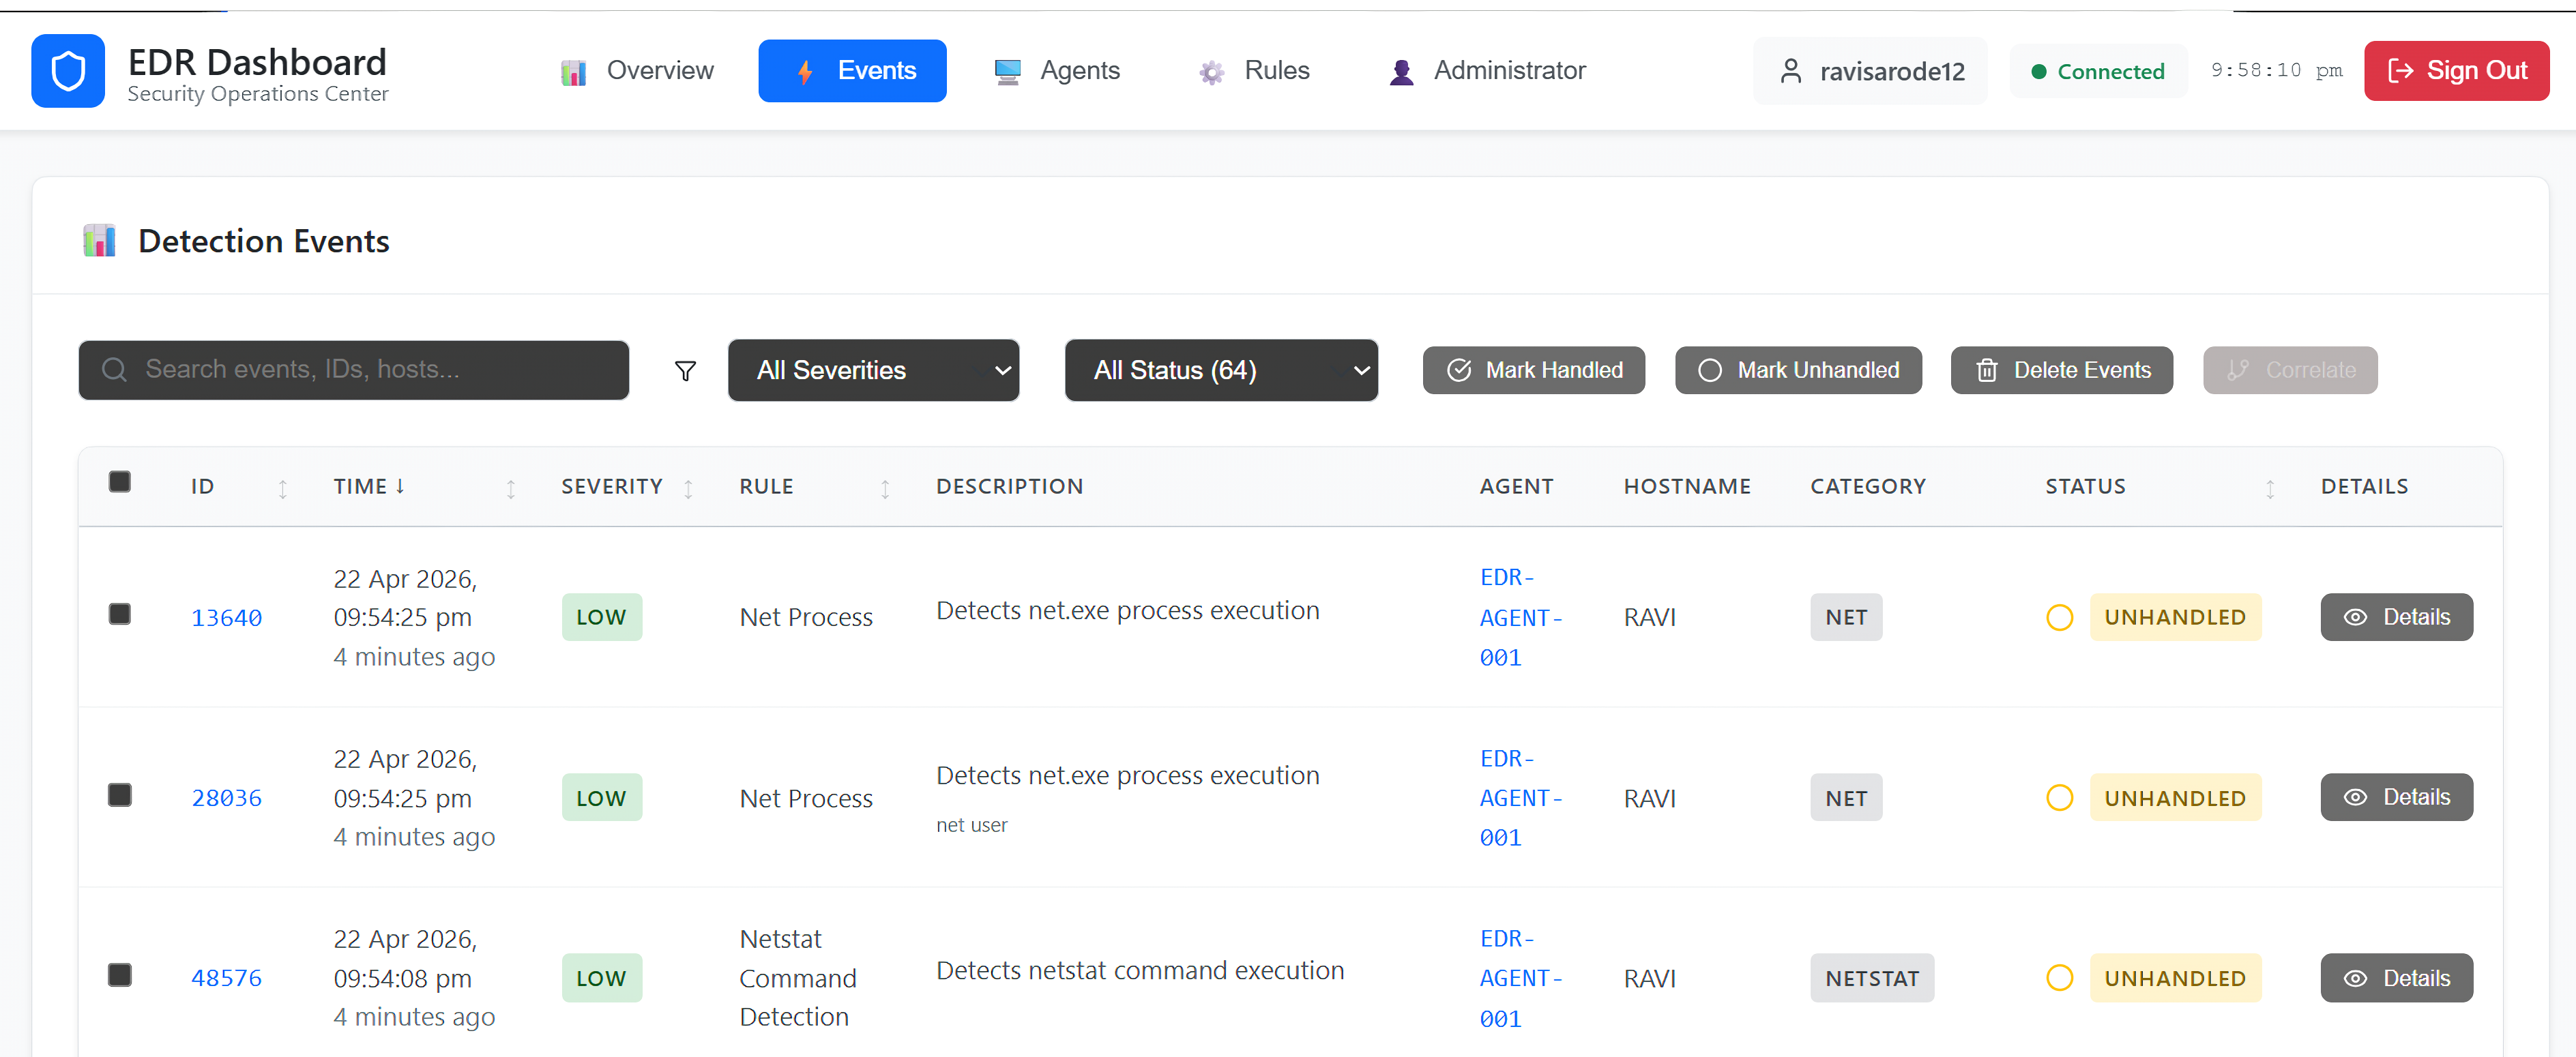Open the Agents tab
The height and width of the screenshot is (1057, 2576).
point(1057,71)
